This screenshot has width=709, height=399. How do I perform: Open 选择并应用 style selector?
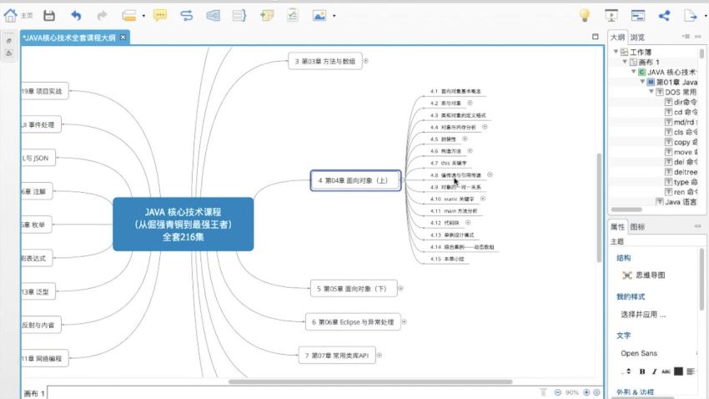643,315
